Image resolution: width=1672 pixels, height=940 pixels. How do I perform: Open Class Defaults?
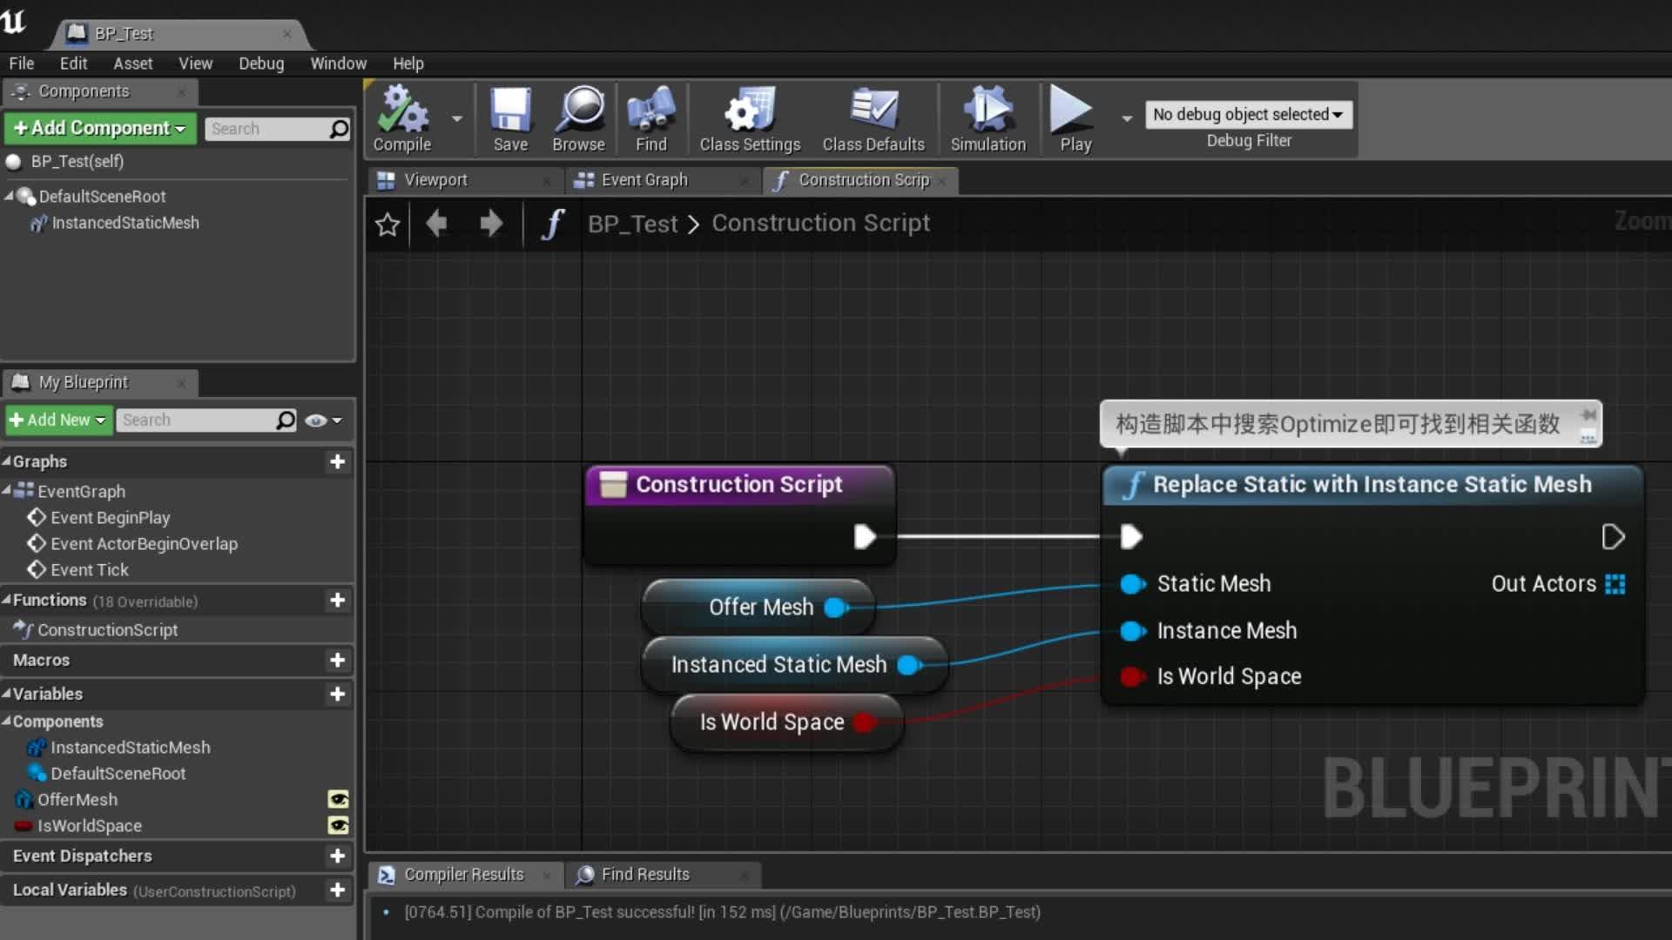point(873,118)
